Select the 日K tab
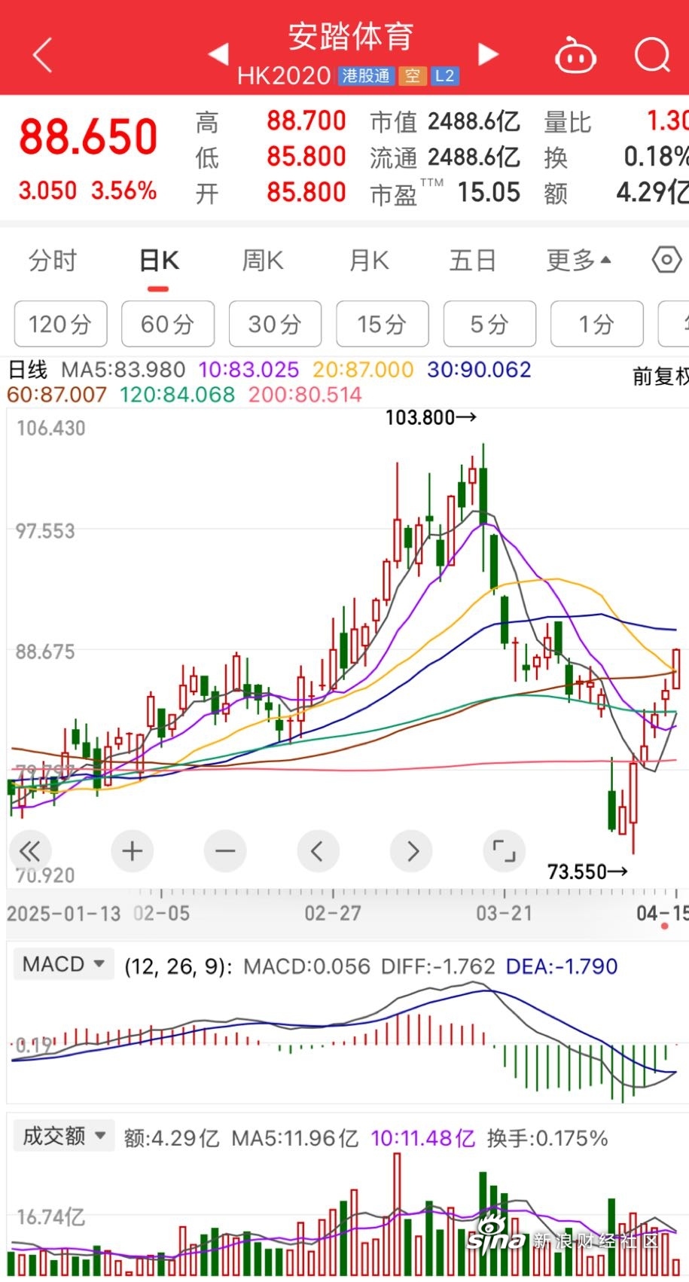The height and width of the screenshot is (1282, 689). [159, 261]
